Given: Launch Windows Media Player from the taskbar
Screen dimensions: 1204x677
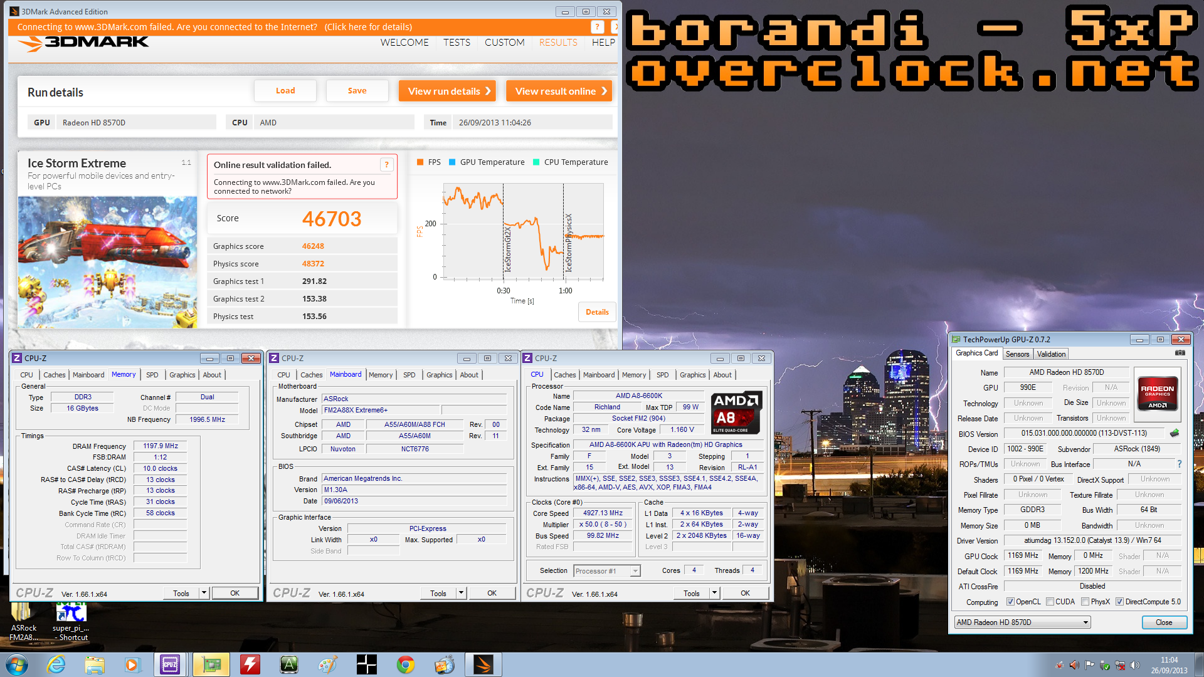Looking at the screenshot, I should pyautogui.click(x=132, y=664).
